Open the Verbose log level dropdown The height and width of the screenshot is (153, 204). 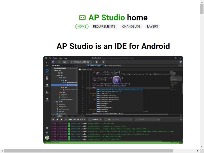[x=97, y=120]
